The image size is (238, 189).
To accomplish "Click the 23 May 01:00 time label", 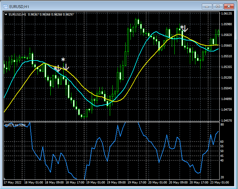I will (x=220, y=182).
